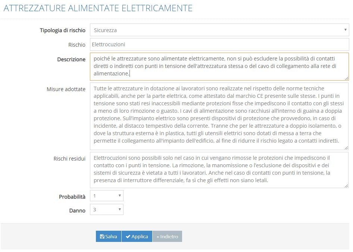Click inside the Descrizione text area
The width and height of the screenshot is (353, 252).
point(219,67)
